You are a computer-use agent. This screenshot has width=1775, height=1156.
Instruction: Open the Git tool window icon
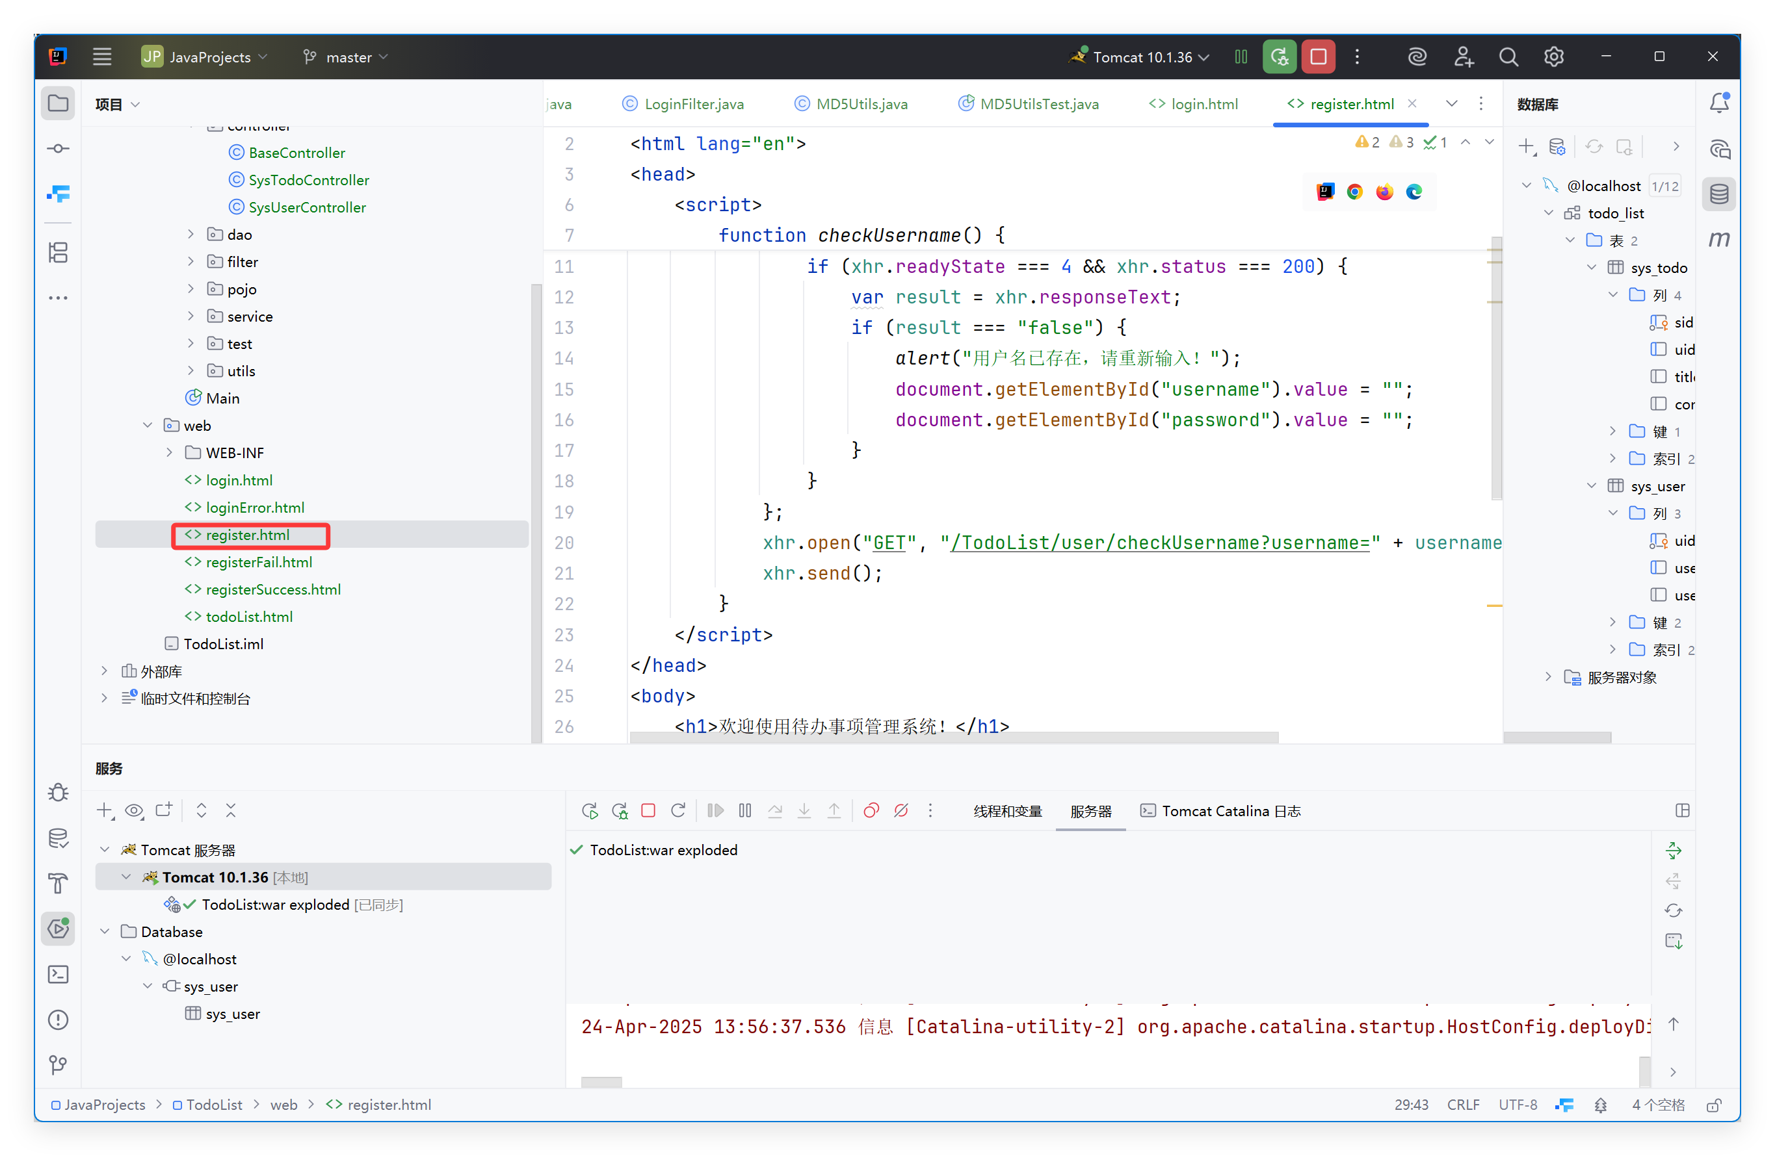58,1065
